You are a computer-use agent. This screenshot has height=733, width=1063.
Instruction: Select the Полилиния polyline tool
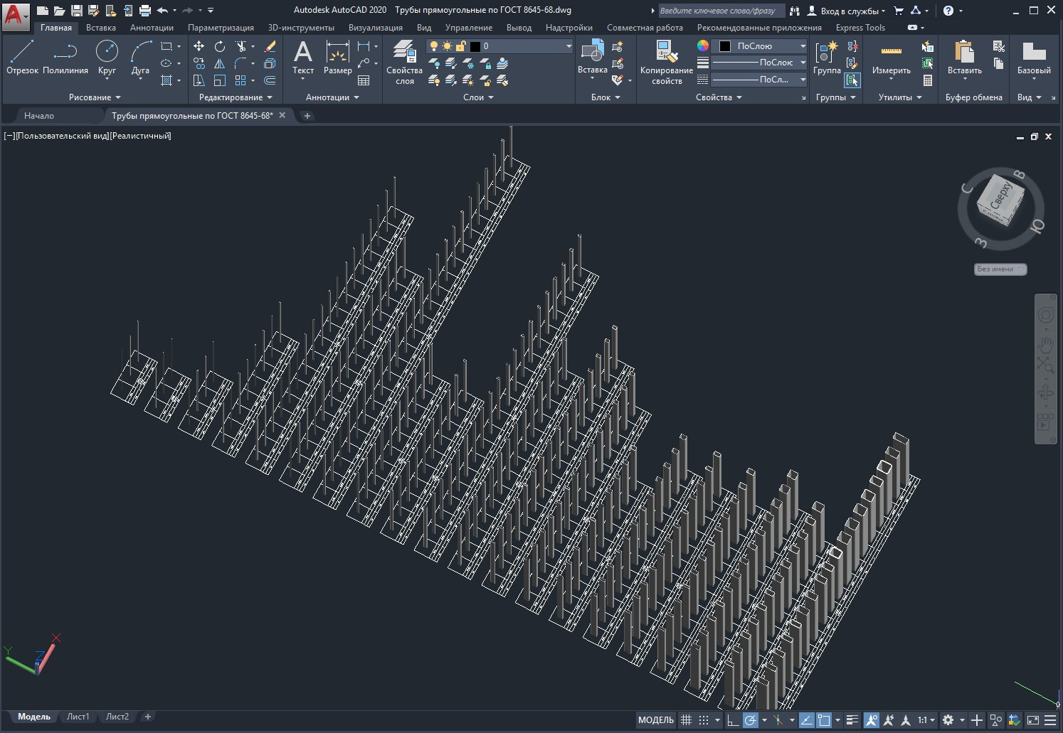coord(65,58)
